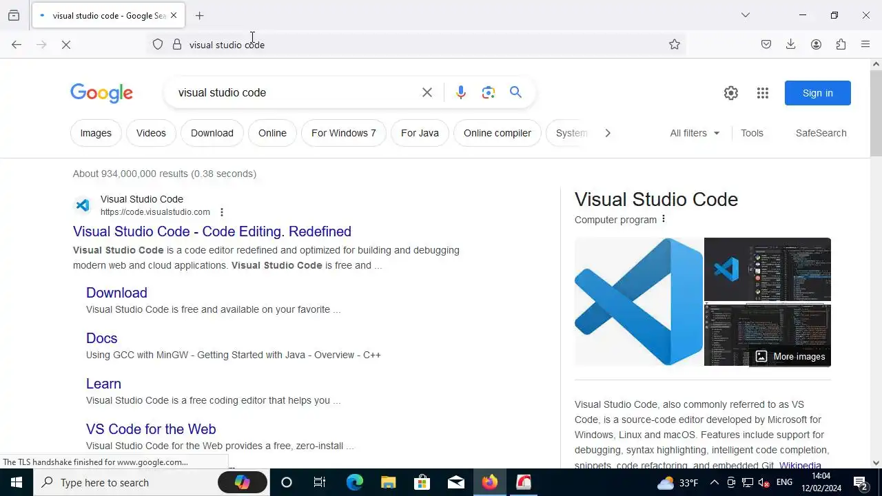Open Firefox downloads panel
882x496 pixels.
791,45
